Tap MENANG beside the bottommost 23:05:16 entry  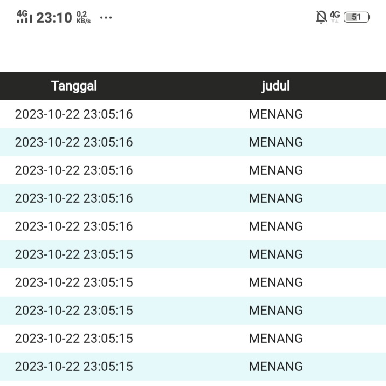[x=275, y=226]
